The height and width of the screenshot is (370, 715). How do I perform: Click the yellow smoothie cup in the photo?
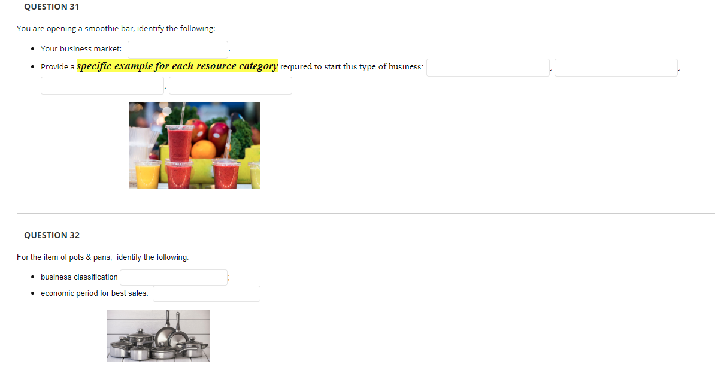coord(148,174)
